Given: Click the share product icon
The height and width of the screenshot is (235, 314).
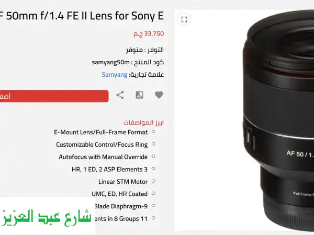Looking at the screenshot, I should tap(120, 95).
